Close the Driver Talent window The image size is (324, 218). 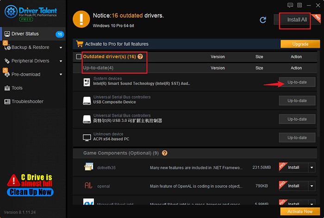pyautogui.click(x=318, y=6)
